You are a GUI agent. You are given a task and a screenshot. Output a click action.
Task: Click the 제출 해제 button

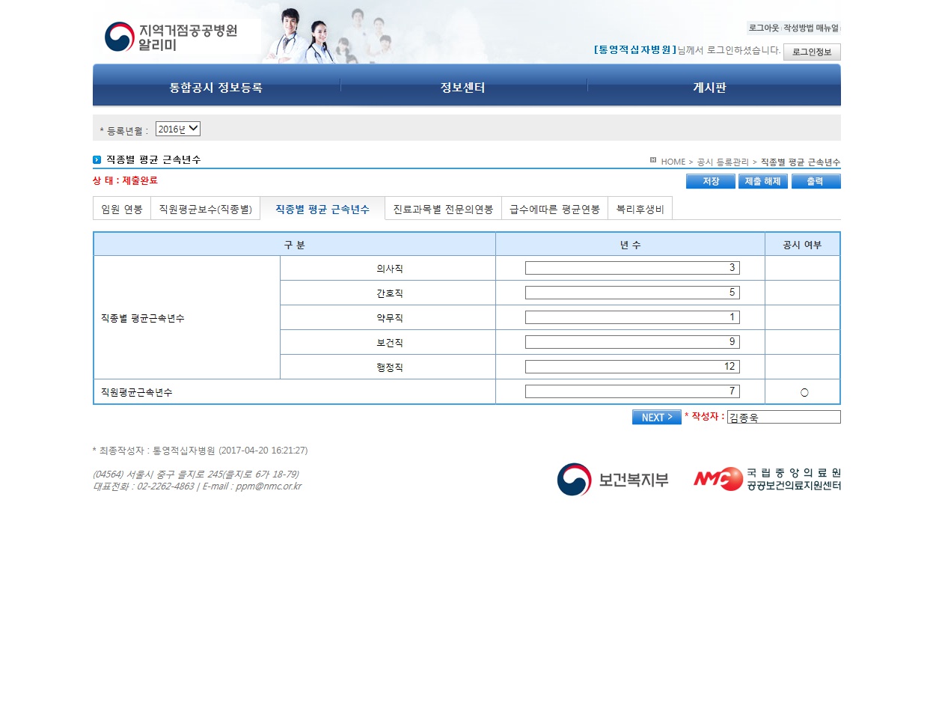(762, 181)
